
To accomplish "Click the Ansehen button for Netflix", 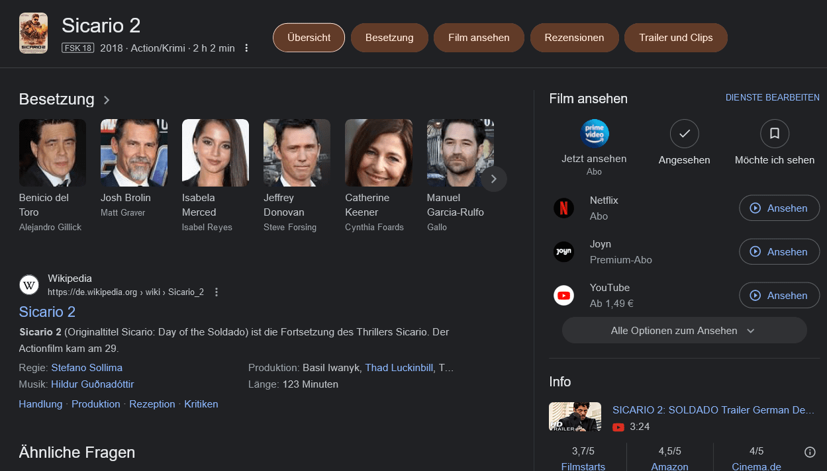I will [779, 208].
